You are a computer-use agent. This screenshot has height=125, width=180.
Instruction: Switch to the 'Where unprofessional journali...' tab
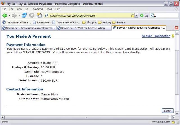[x=29, y=28]
